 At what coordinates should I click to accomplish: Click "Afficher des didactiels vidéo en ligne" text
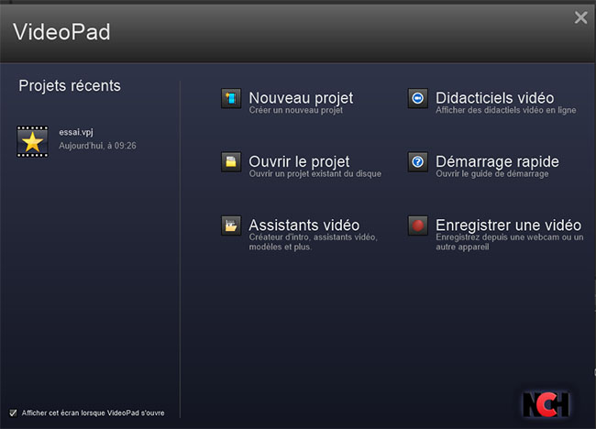pyautogui.click(x=506, y=110)
